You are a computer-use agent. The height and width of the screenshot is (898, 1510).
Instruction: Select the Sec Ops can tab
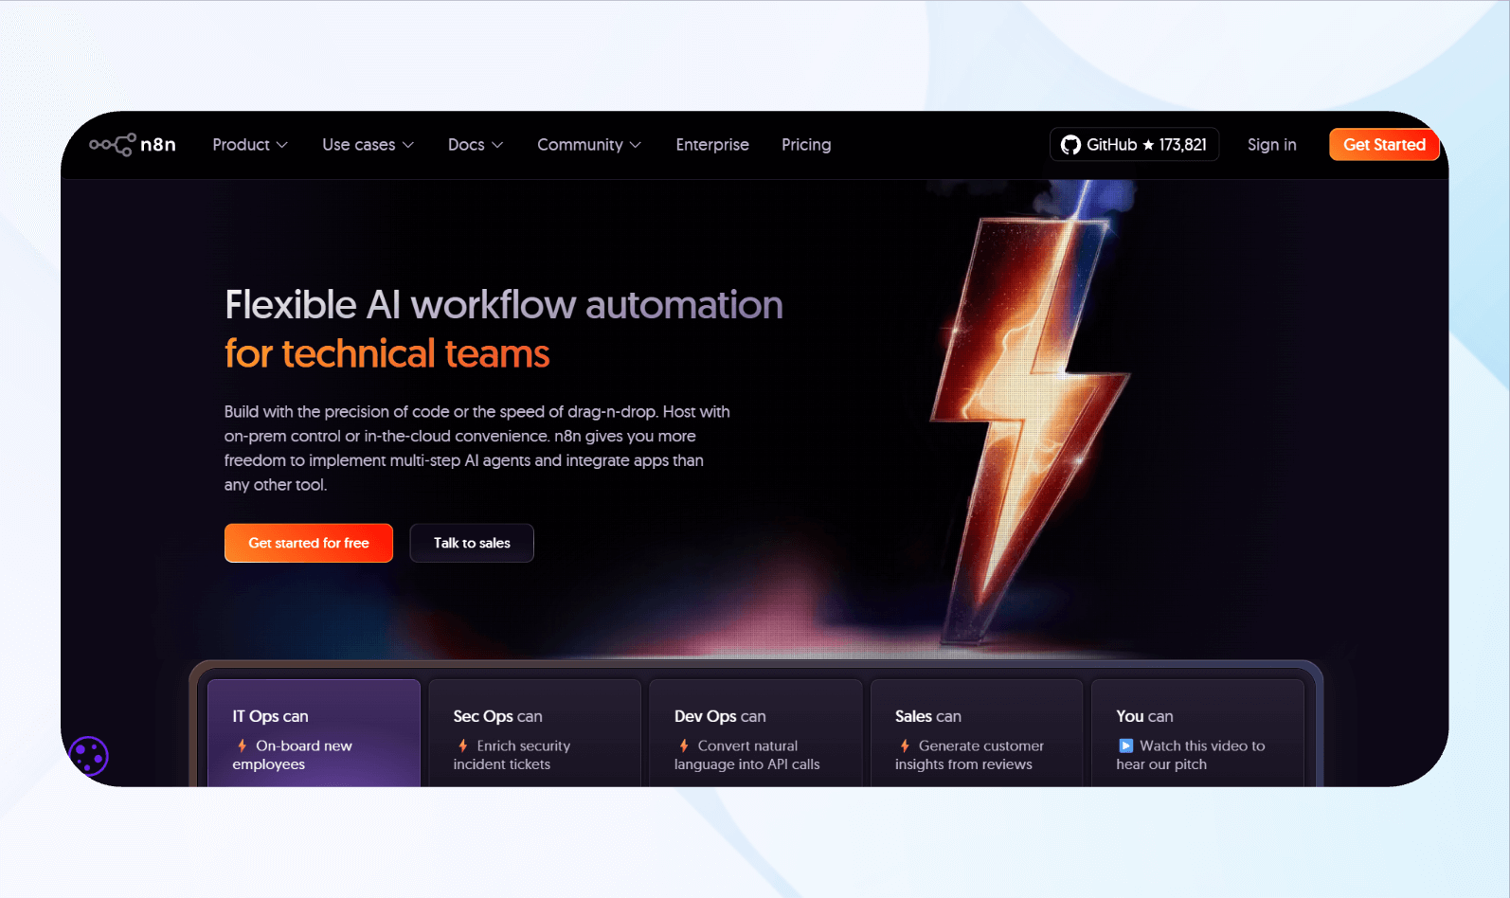534,733
